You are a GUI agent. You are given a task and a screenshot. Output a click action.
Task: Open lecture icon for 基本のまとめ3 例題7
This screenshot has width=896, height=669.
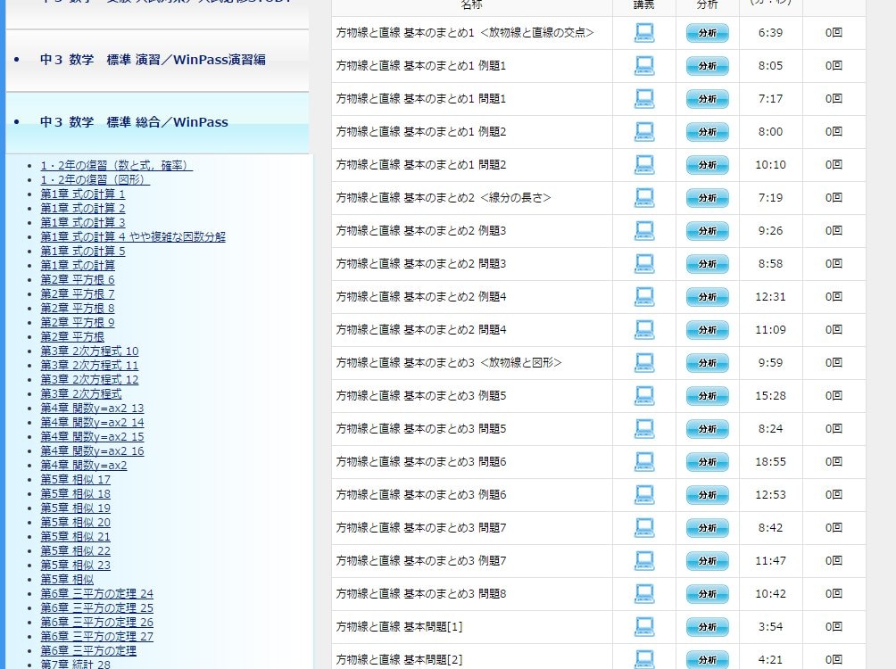coord(644,561)
